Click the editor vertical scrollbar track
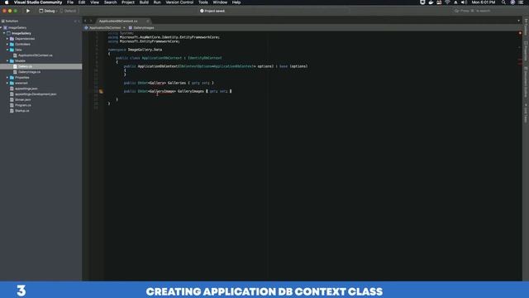Screen dimensions: 529x298 click(520, 156)
